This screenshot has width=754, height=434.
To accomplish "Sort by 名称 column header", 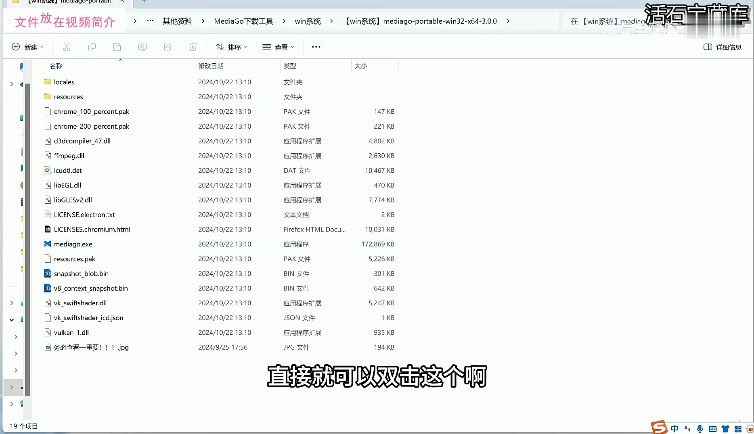I will point(56,66).
